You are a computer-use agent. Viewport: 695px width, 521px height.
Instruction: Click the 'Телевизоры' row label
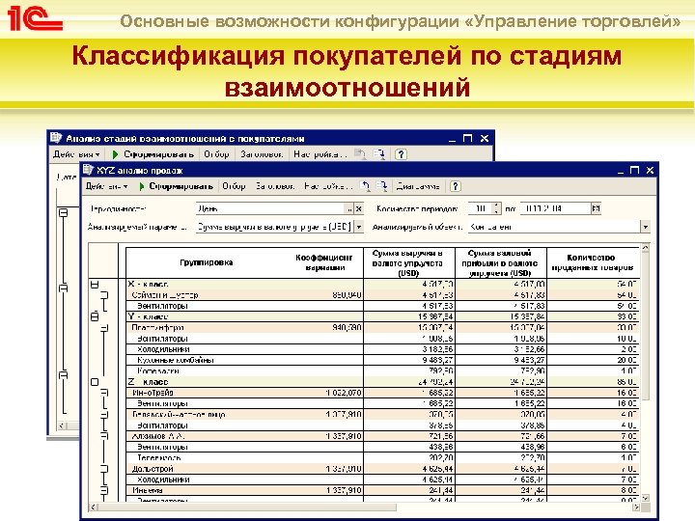158,458
